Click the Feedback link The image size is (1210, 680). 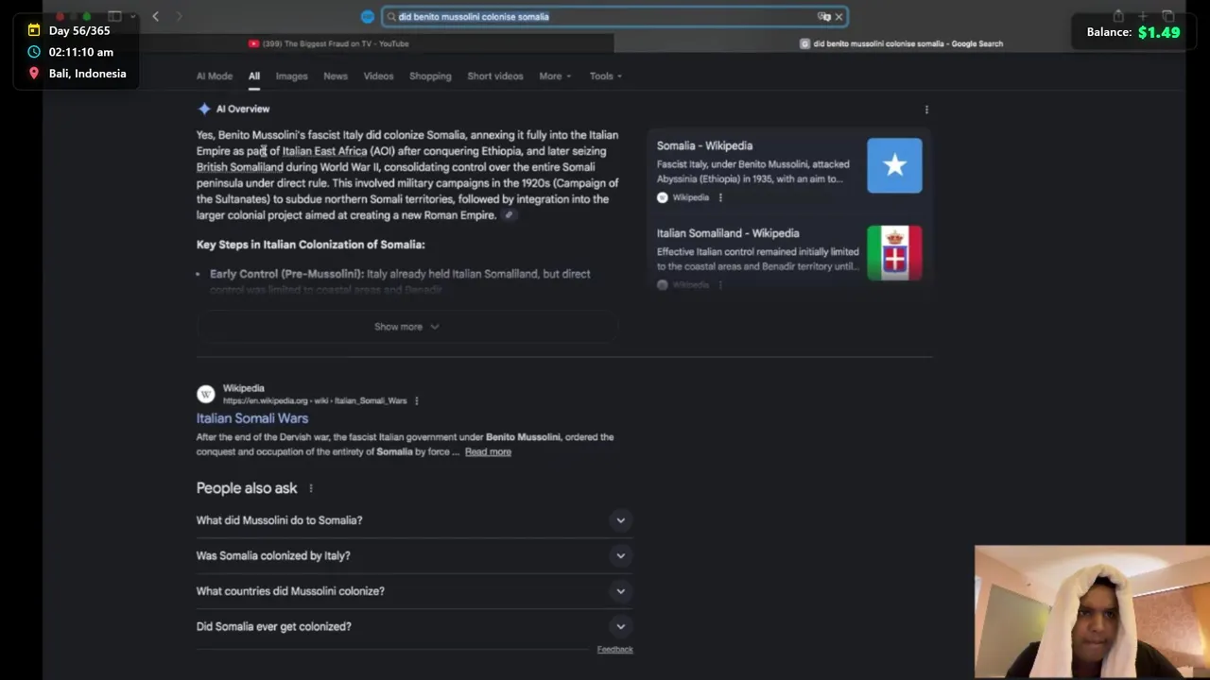click(x=614, y=649)
